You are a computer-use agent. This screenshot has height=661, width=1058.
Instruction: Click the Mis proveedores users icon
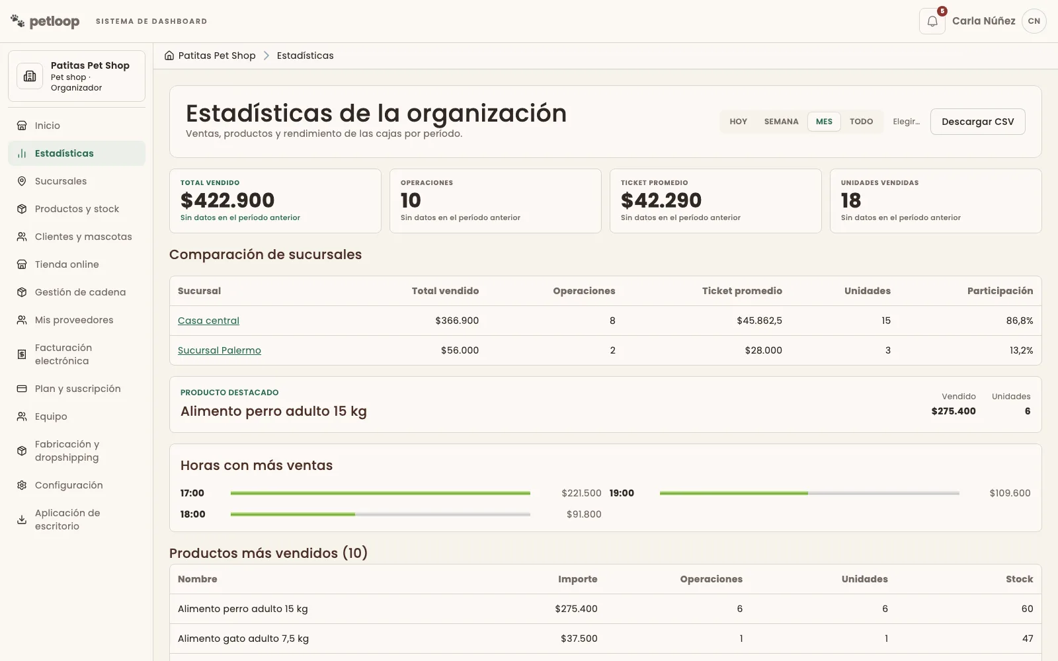22,320
